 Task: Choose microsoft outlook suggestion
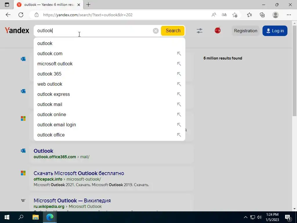[x=109, y=64]
